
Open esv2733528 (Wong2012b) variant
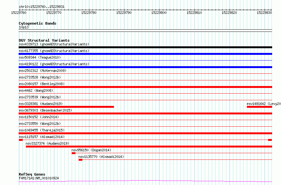click(x=40, y=77)
